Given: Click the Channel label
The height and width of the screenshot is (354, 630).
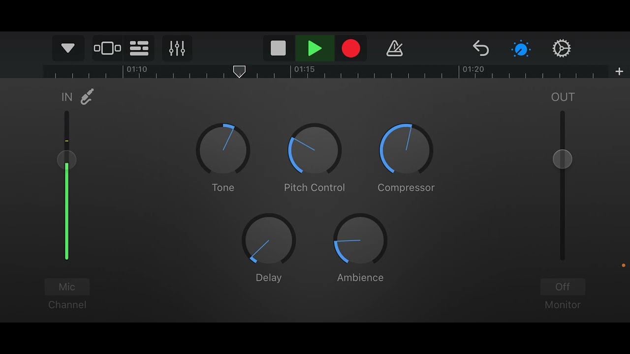Looking at the screenshot, I should coord(67,305).
